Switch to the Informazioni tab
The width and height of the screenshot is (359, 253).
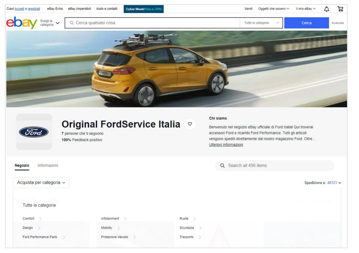[x=48, y=165]
